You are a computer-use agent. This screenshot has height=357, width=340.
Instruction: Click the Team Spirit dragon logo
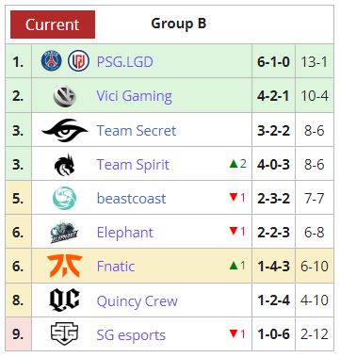click(x=65, y=164)
